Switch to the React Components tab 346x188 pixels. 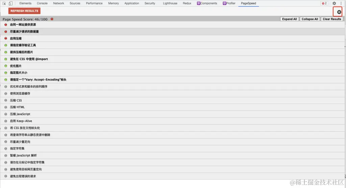(207, 3)
